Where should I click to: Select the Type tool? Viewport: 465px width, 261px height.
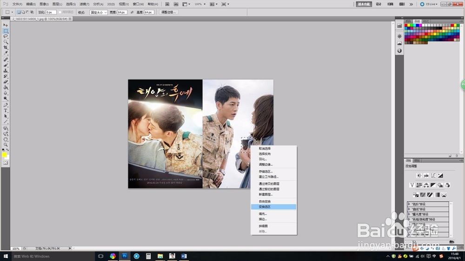point(6,111)
